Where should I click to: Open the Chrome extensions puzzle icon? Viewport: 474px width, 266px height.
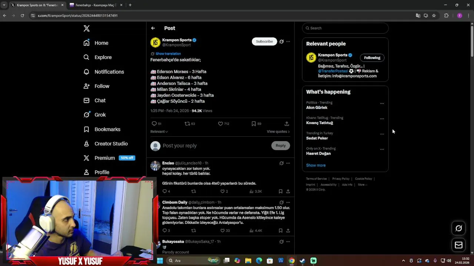click(446, 16)
